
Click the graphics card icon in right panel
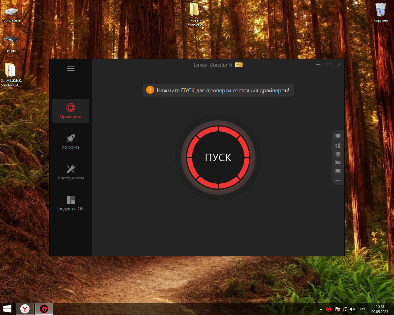pos(338,162)
